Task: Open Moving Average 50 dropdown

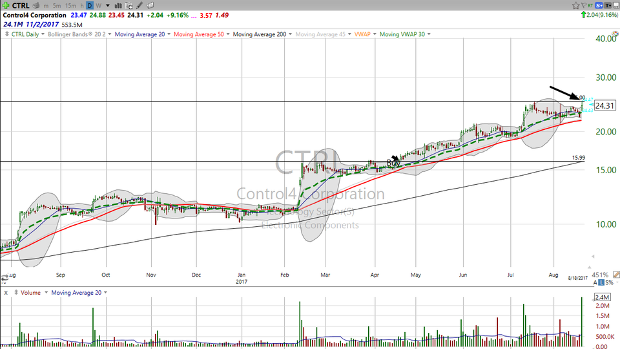Action: point(228,34)
